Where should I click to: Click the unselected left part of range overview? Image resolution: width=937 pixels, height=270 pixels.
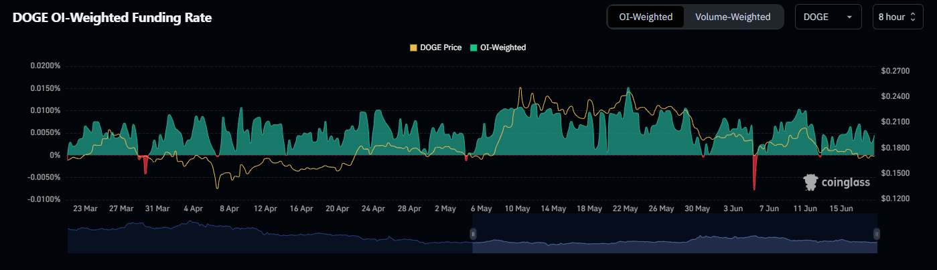coord(269,233)
